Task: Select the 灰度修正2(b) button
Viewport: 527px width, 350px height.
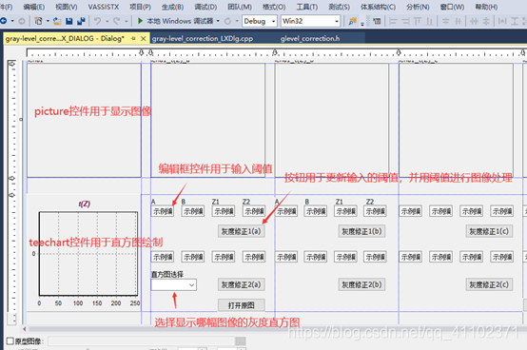Action: tap(361, 284)
